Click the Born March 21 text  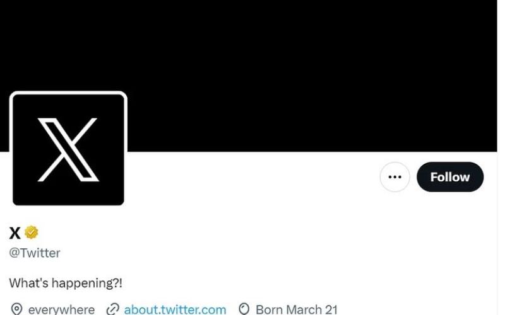coord(297,309)
